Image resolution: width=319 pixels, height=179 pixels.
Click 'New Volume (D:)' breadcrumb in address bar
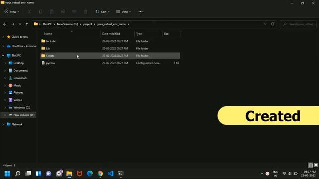(67, 24)
